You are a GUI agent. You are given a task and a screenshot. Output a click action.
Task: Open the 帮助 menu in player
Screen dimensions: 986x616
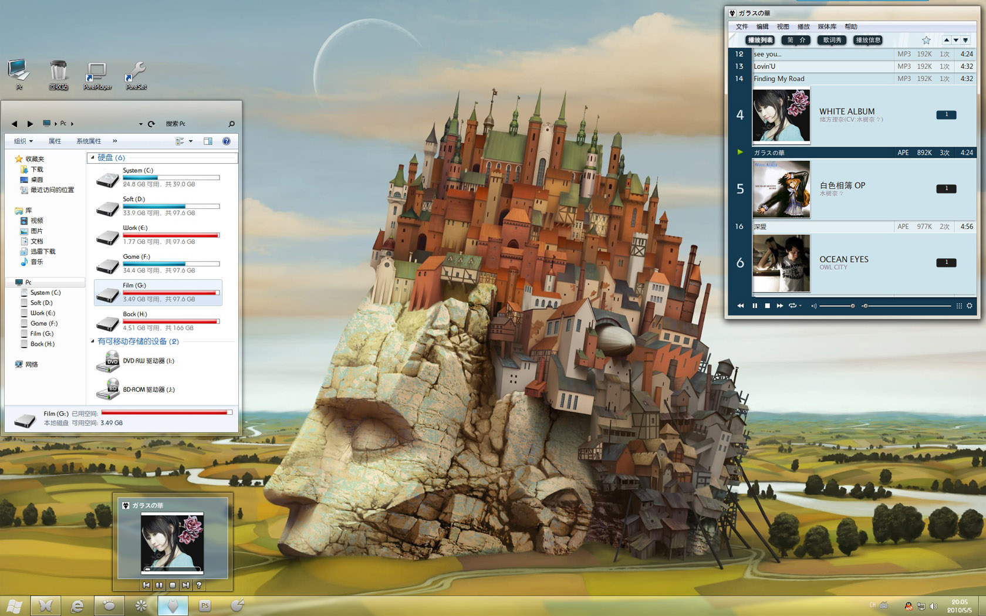click(851, 26)
